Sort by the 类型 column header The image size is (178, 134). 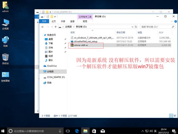click(147, 32)
